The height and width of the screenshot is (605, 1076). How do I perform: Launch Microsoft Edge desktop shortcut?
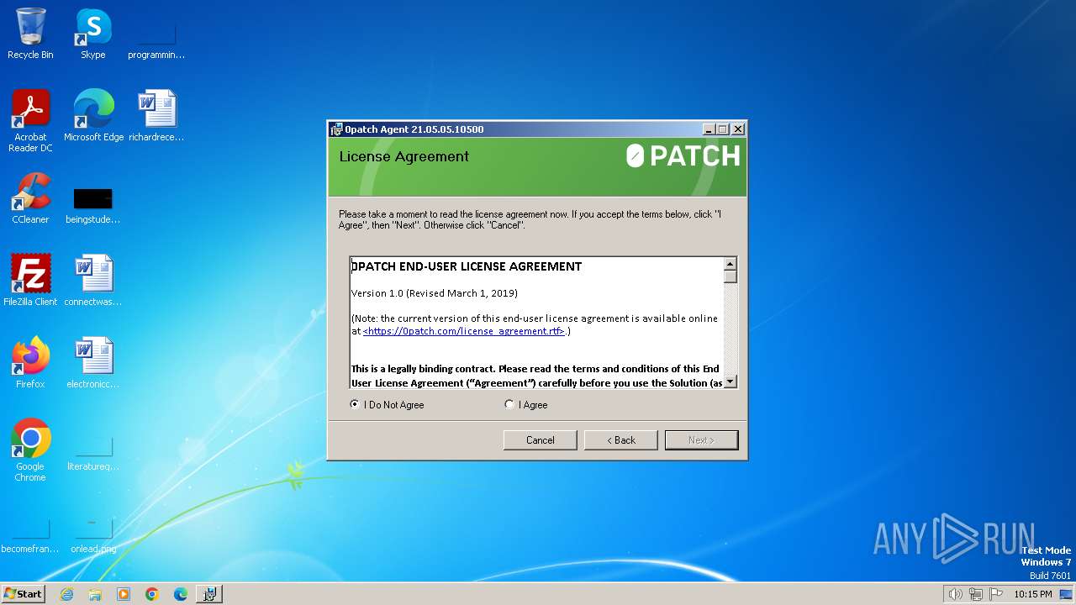[93, 116]
